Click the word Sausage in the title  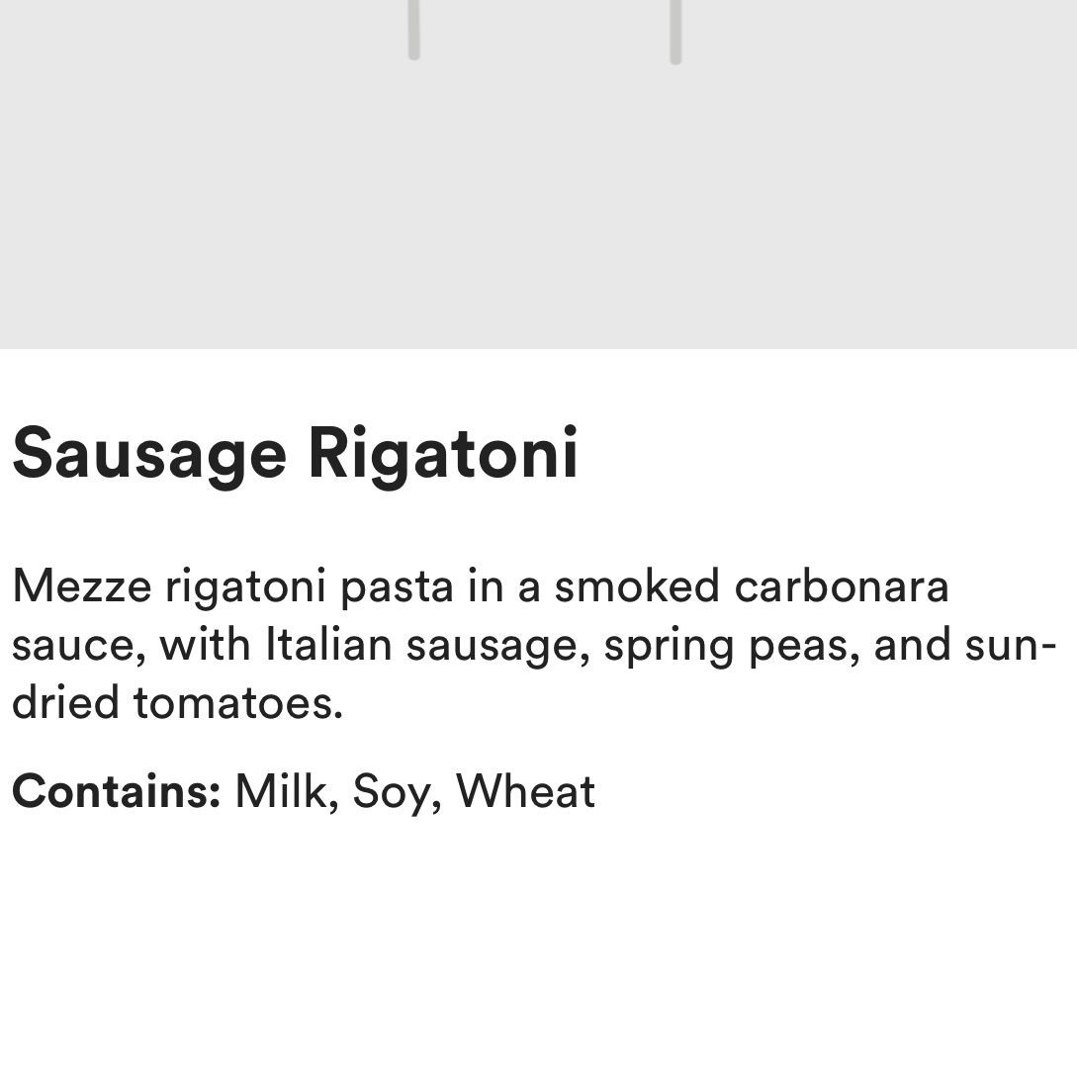(149, 455)
